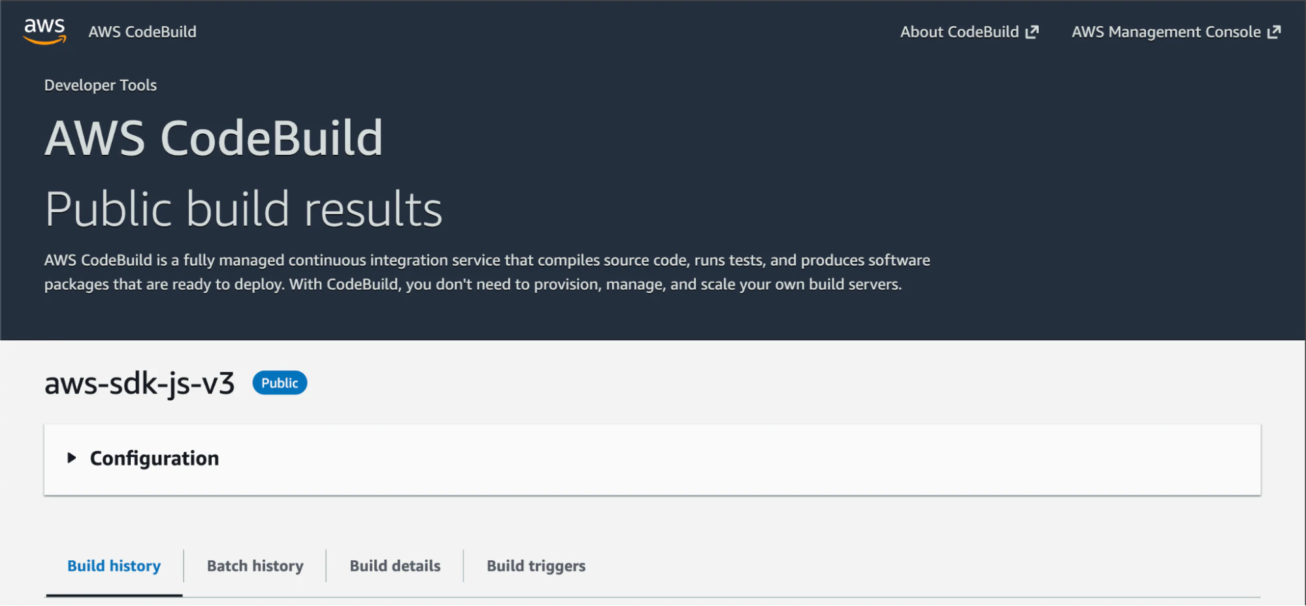Select the Build triggers tab
This screenshot has width=1306, height=606.
coord(536,566)
